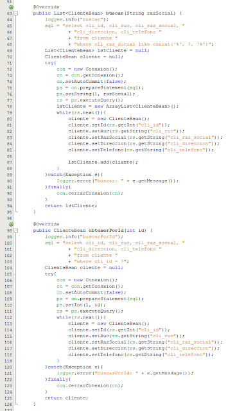Viewport: 244px width, 411px height.
Task: Click the override glyph above the buscar method
Action: [11, 7]
